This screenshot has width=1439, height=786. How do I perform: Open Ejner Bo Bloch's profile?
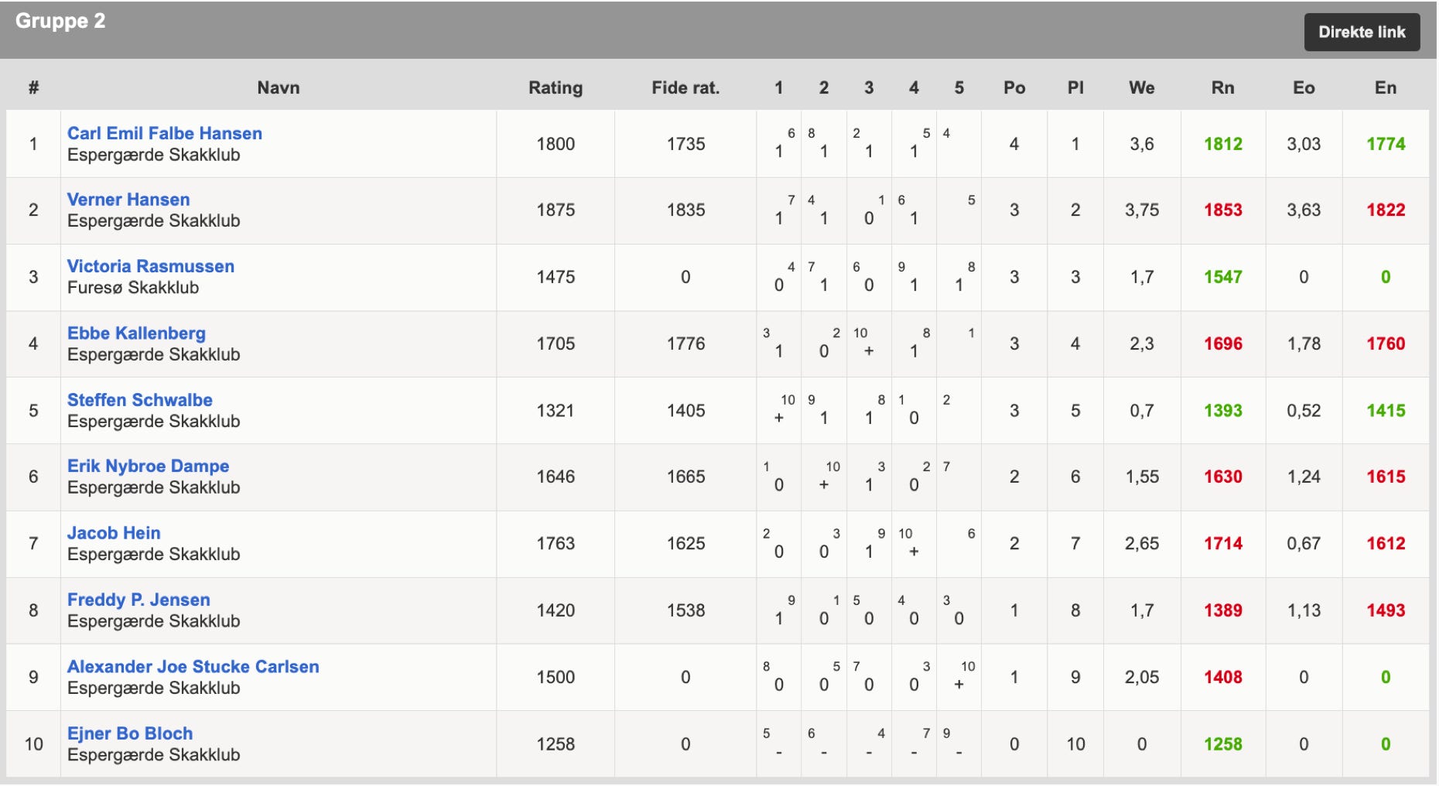[130, 733]
